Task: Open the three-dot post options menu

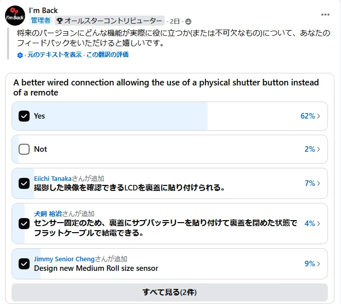Action: [325, 15]
